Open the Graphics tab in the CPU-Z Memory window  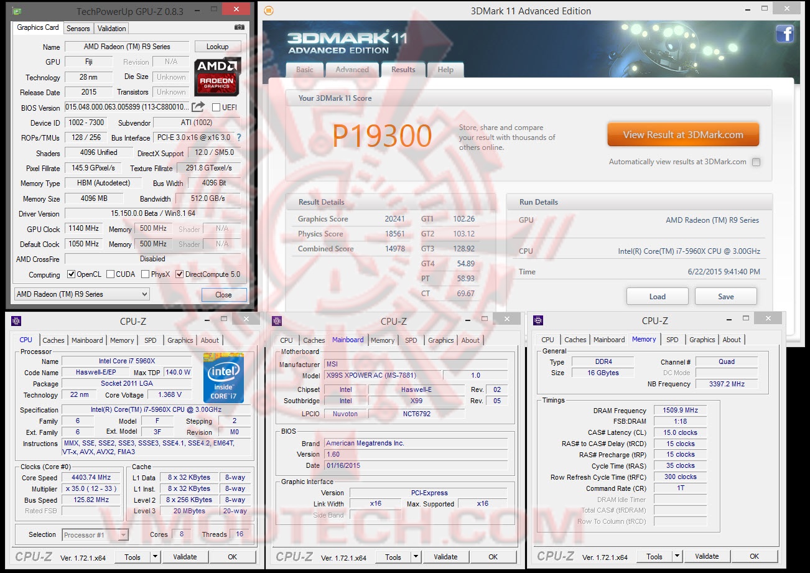pyautogui.click(x=702, y=340)
